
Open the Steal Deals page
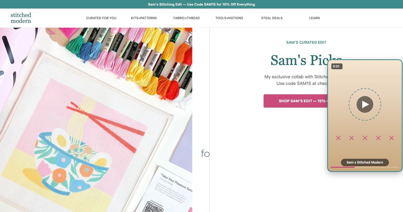tap(272, 18)
